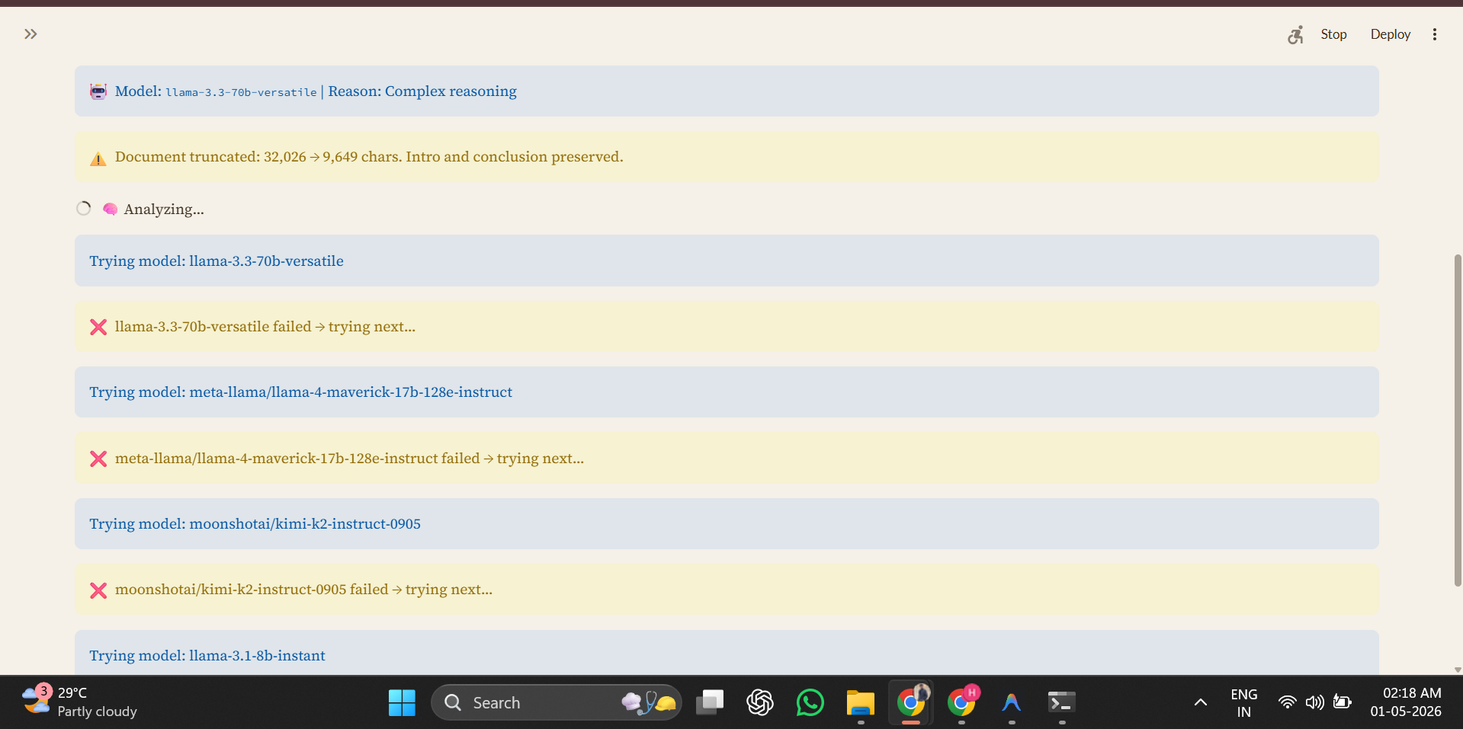Open the Windows Start menu

pyautogui.click(x=402, y=702)
